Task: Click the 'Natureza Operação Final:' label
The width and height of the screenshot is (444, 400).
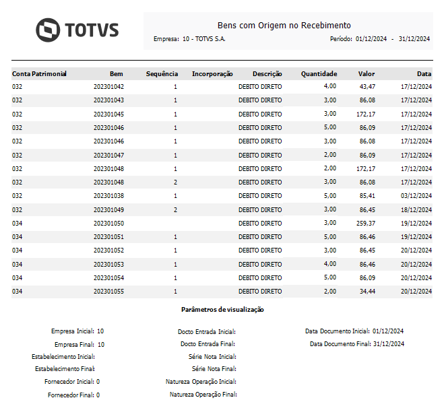Action: click(203, 395)
